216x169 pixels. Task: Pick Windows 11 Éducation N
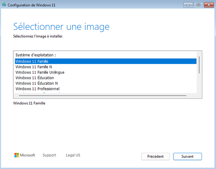click(37, 83)
